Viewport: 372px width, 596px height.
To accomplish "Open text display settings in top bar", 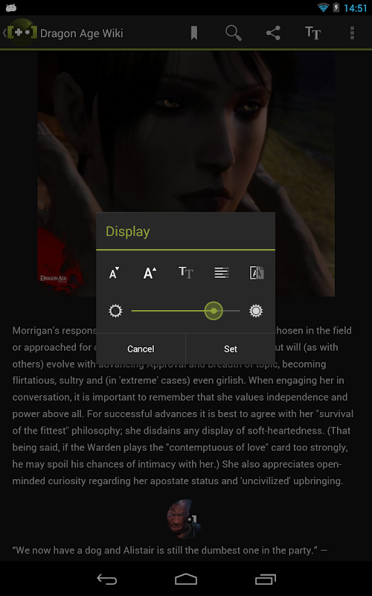I will click(x=312, y=33).
